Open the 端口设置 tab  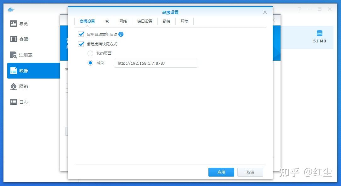144,21
